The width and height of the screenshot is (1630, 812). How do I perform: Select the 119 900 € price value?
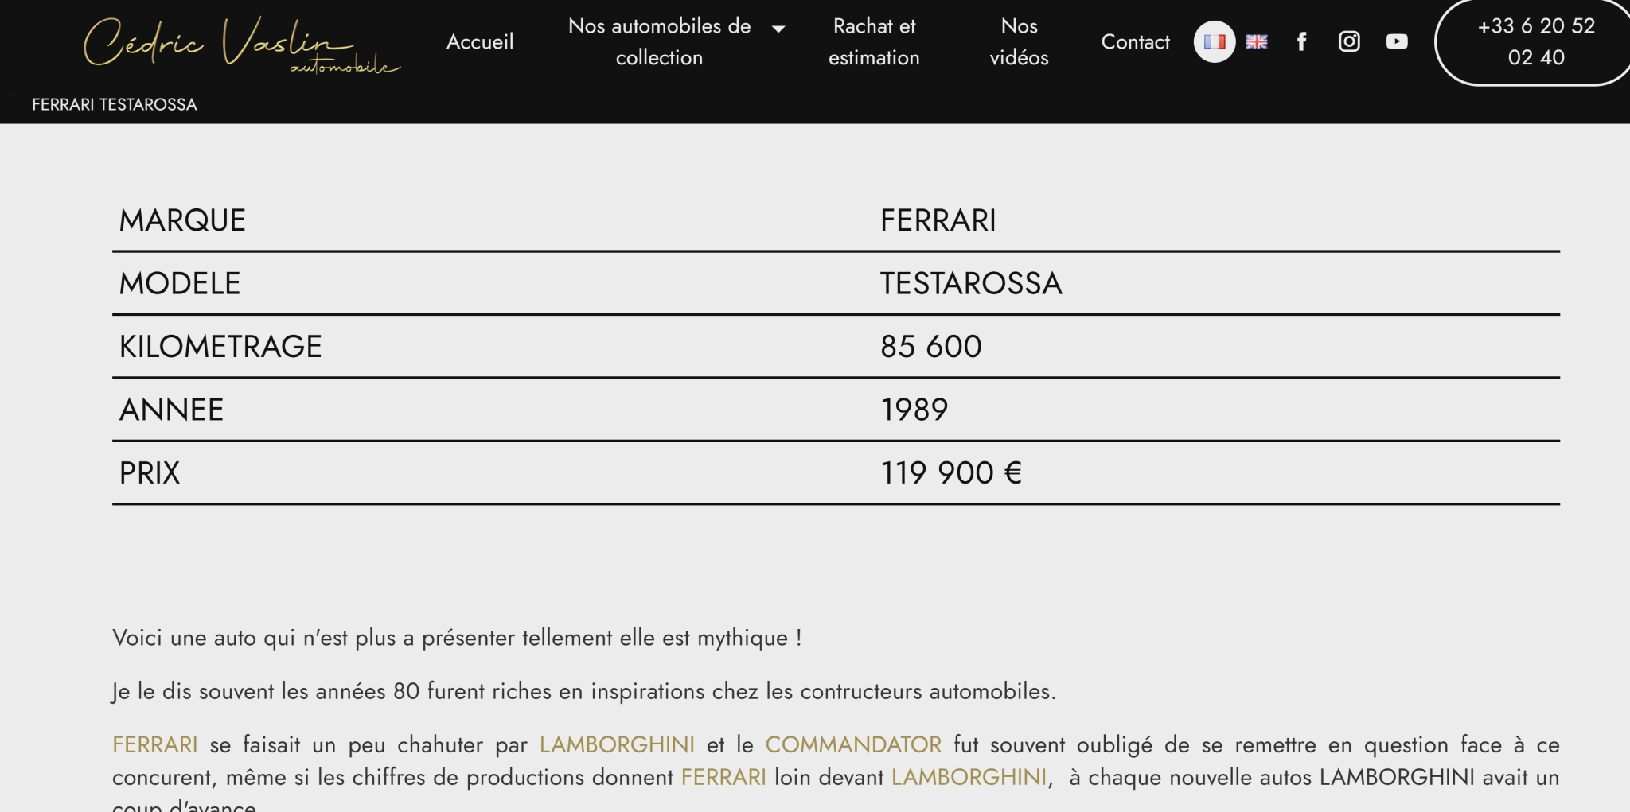coord(951,472)
